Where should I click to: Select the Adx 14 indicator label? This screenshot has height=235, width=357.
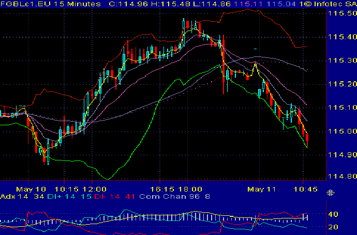pos(14,196)
